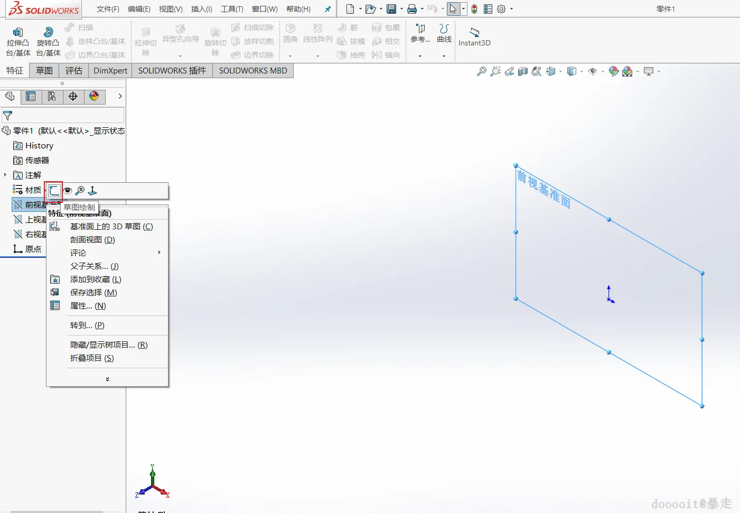The height and width of the screenshot is (513, 740).
Task: Open the ConfigurationManager tab icon
Action: click(52, 96)
